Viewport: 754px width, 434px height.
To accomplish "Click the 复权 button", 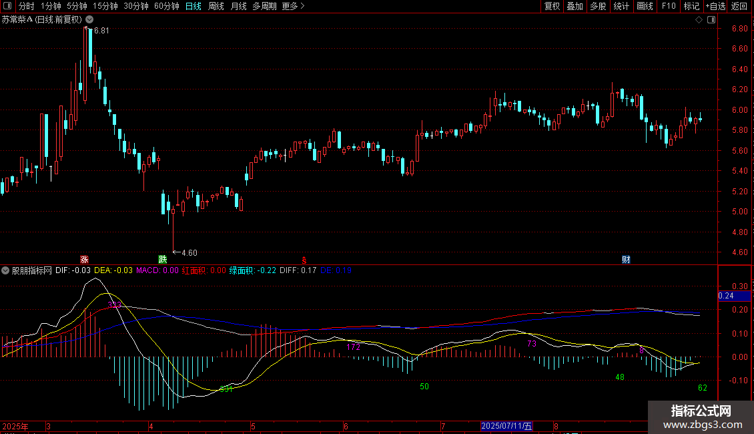I will pyautogui.click(x=552, y=6).
